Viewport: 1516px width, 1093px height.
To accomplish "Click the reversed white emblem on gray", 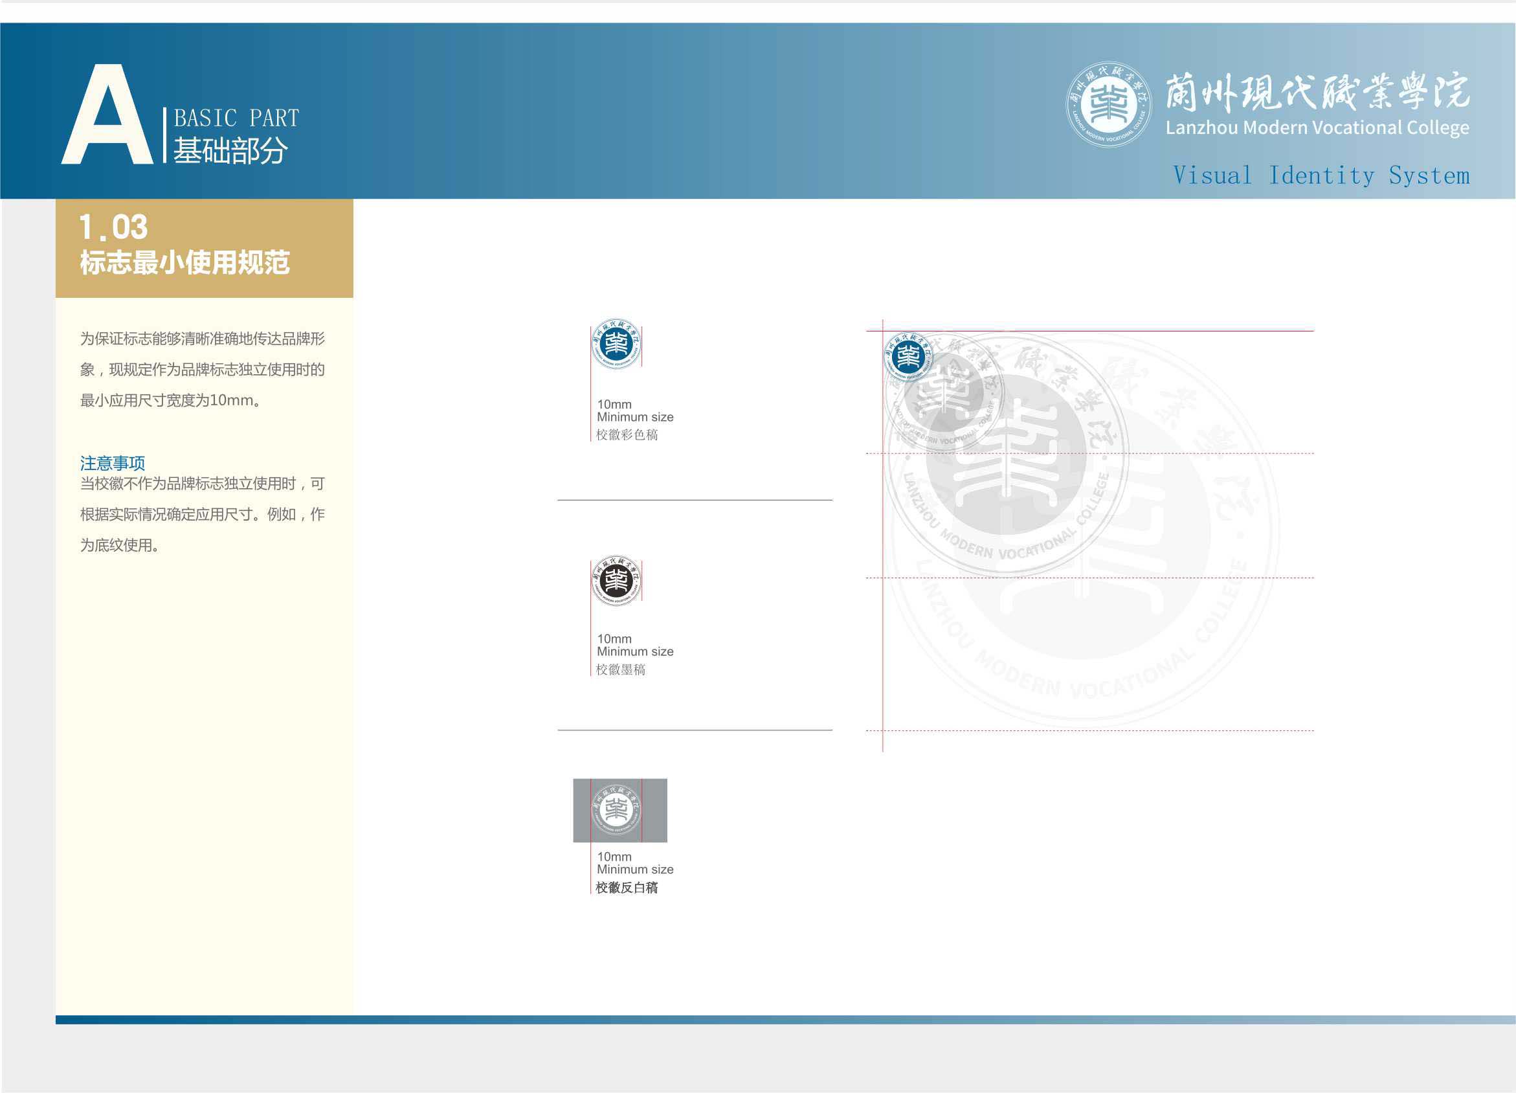I will point(616,809).
